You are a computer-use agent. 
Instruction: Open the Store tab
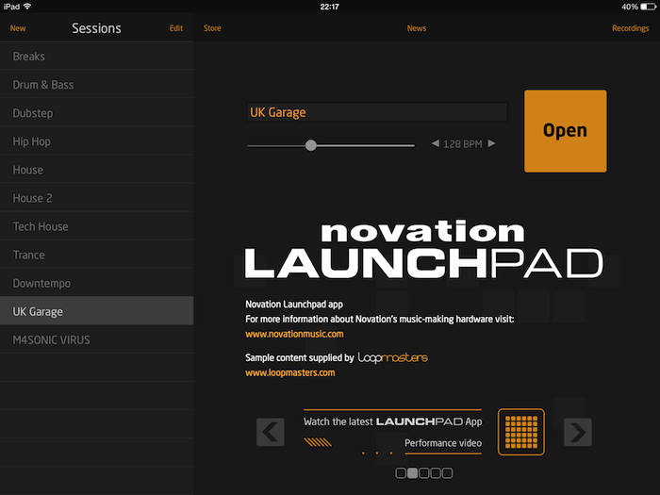point(212,28)
